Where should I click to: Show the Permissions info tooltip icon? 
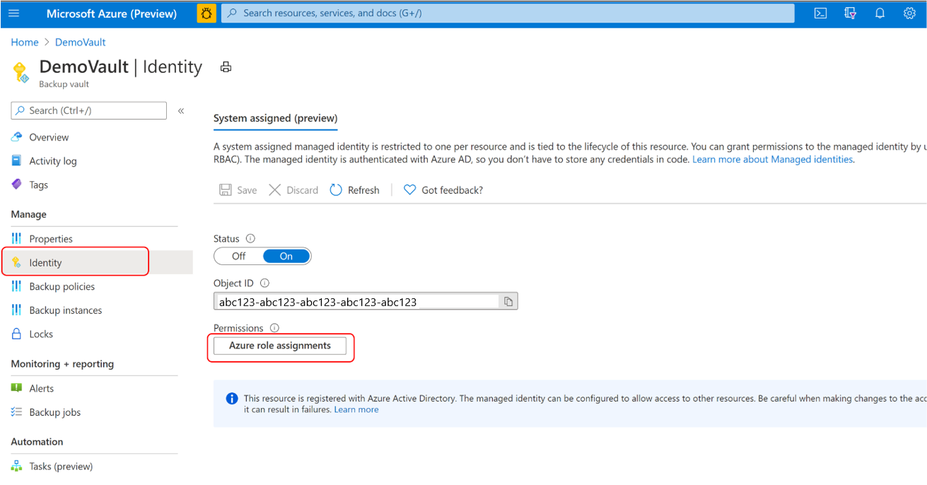[x=274, y=328]
